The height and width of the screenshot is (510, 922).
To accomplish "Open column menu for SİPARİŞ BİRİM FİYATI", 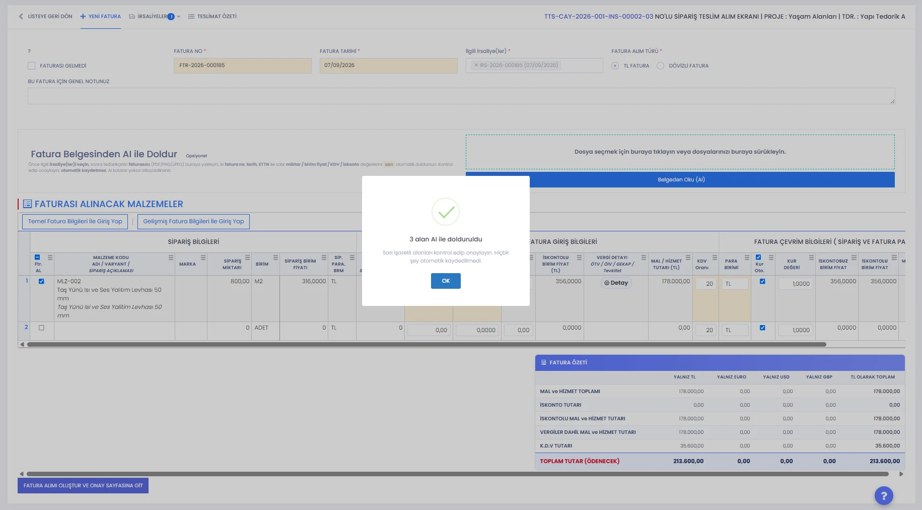I will click(x=324, y=258).
